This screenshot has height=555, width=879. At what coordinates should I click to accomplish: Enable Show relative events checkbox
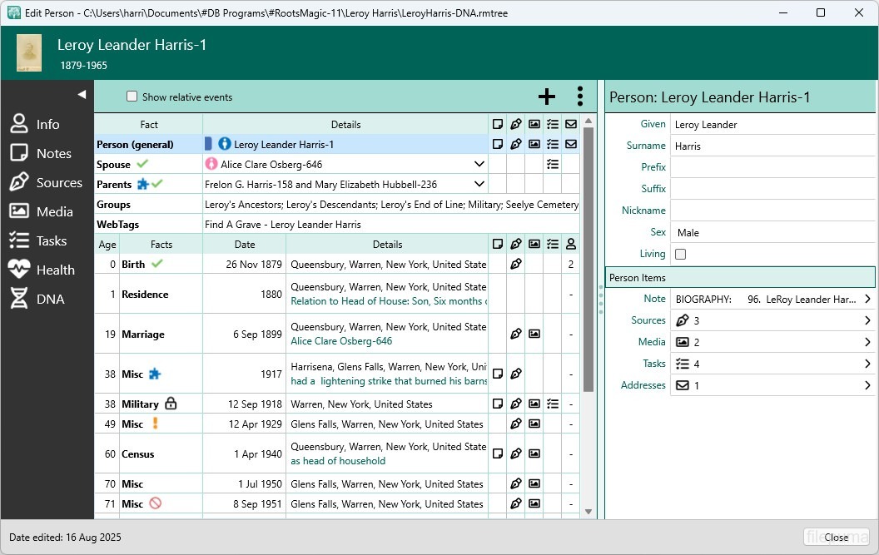pos(132,97)
